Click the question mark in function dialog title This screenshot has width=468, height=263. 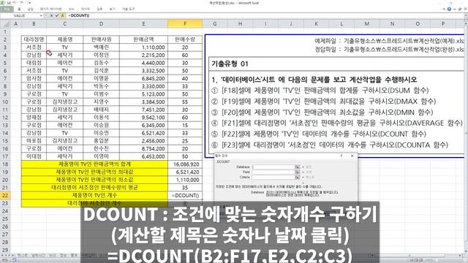click(341, 156)
